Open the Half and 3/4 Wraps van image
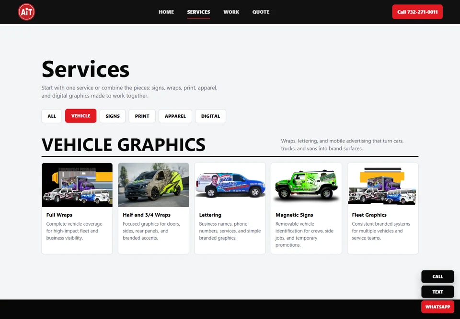 pos(153,185)
